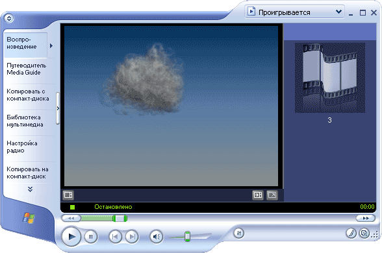Screen dimensions: 382x253
Task: Click the view options button under the video
Action: pyautogui.click(x=68, y=195)
